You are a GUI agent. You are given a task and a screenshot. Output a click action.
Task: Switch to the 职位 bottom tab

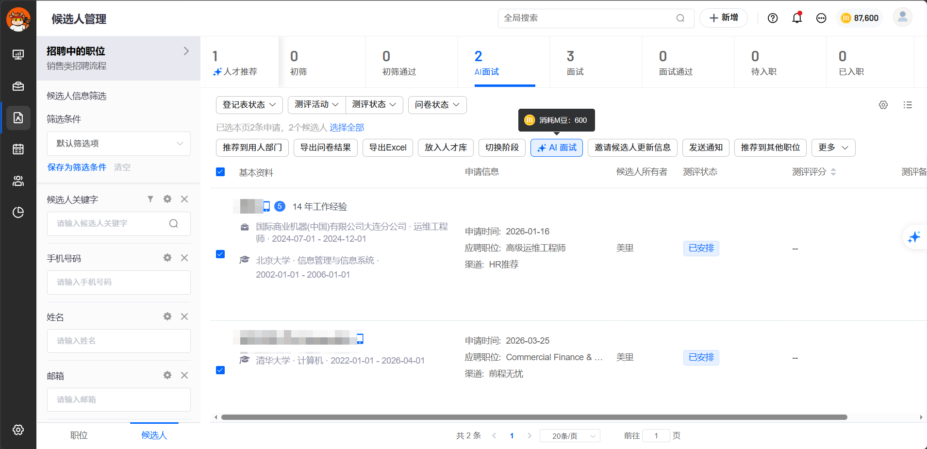[x=79, y=435]
